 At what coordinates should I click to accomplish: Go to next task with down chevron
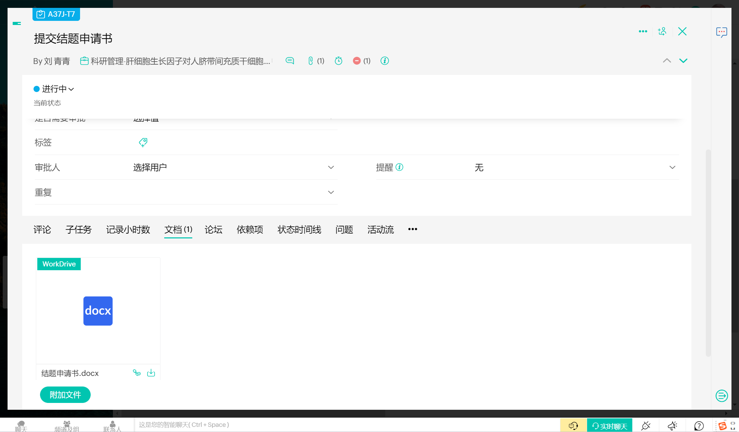click(x=683, y=61)
